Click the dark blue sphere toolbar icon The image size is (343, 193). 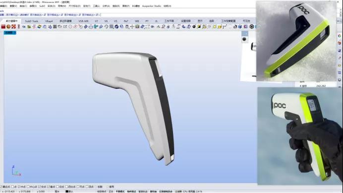[116, 26]
